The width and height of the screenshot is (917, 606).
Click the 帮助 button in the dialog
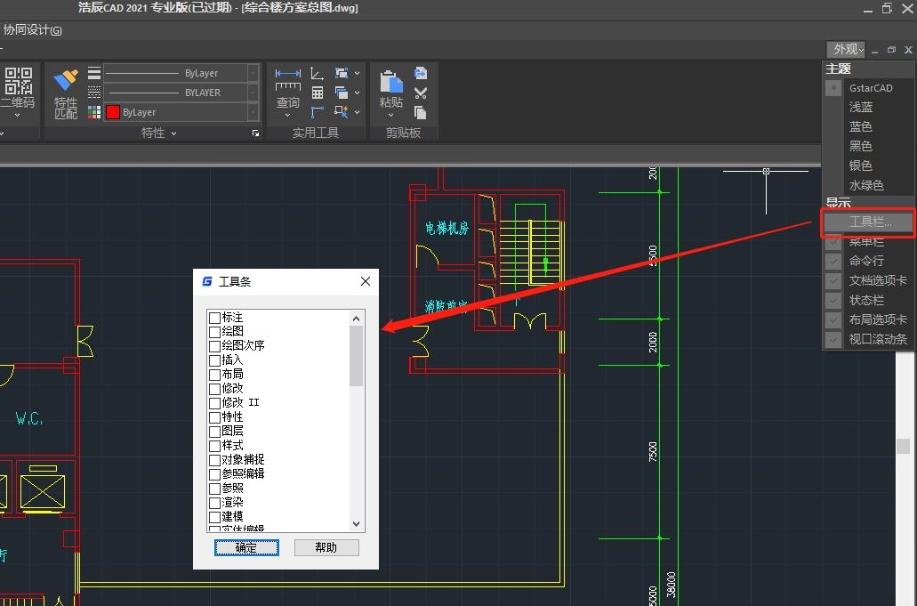tap(326, 547)
